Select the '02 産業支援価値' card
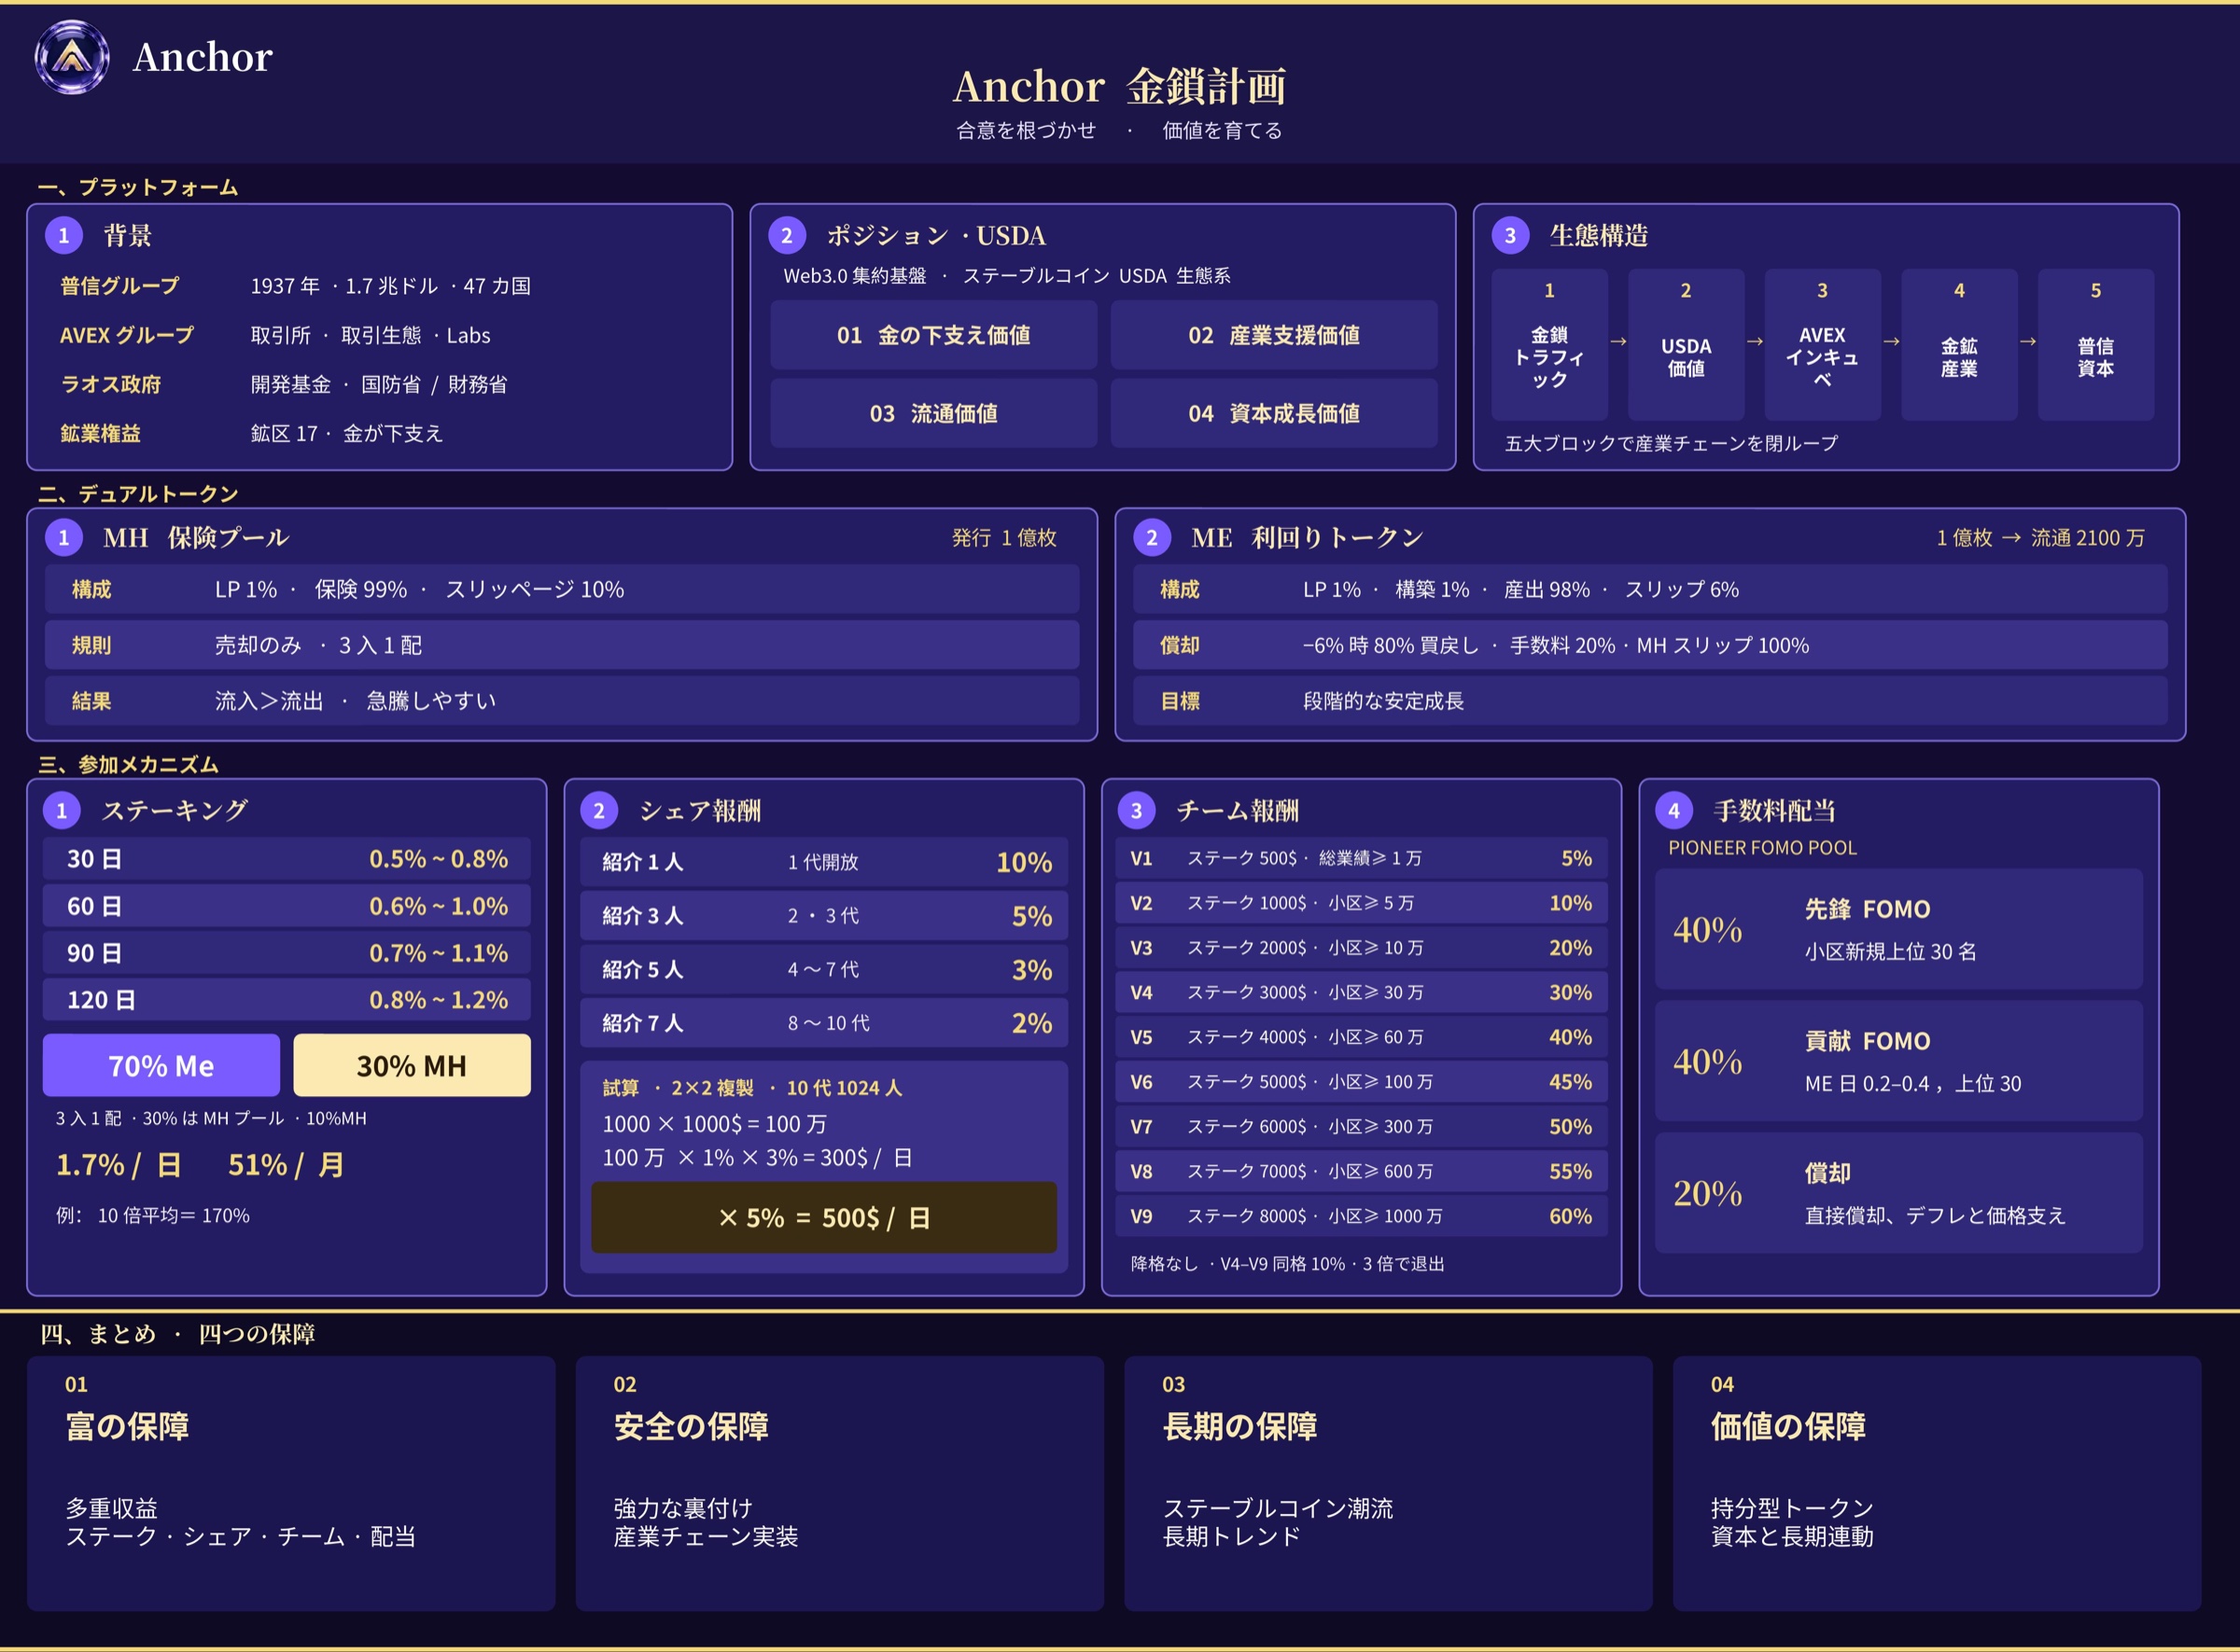 point(1274,335)
